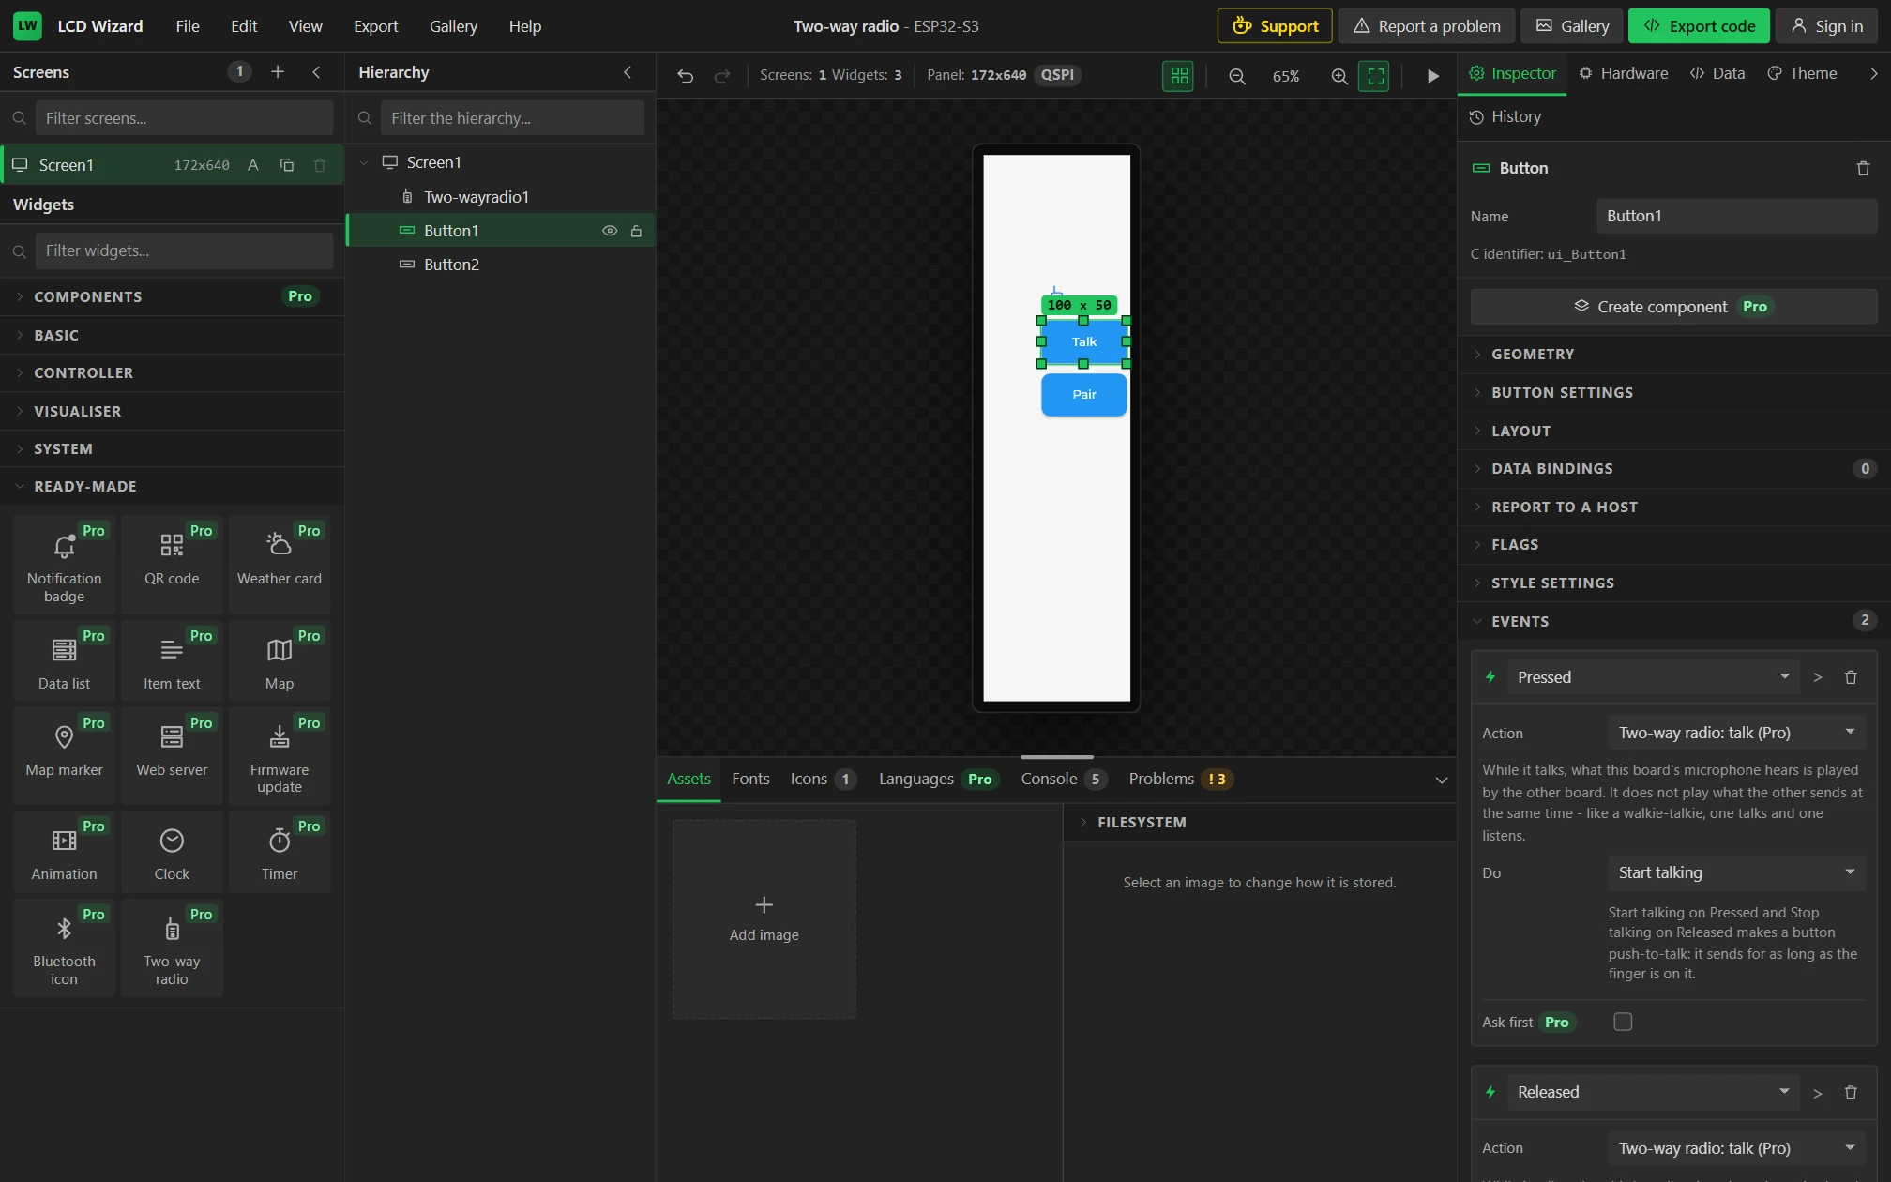Undo the last action in toolbar

[686, 76]
